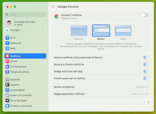
Task: Select the Banner notification style thumbnail
Action: point(101,31)
